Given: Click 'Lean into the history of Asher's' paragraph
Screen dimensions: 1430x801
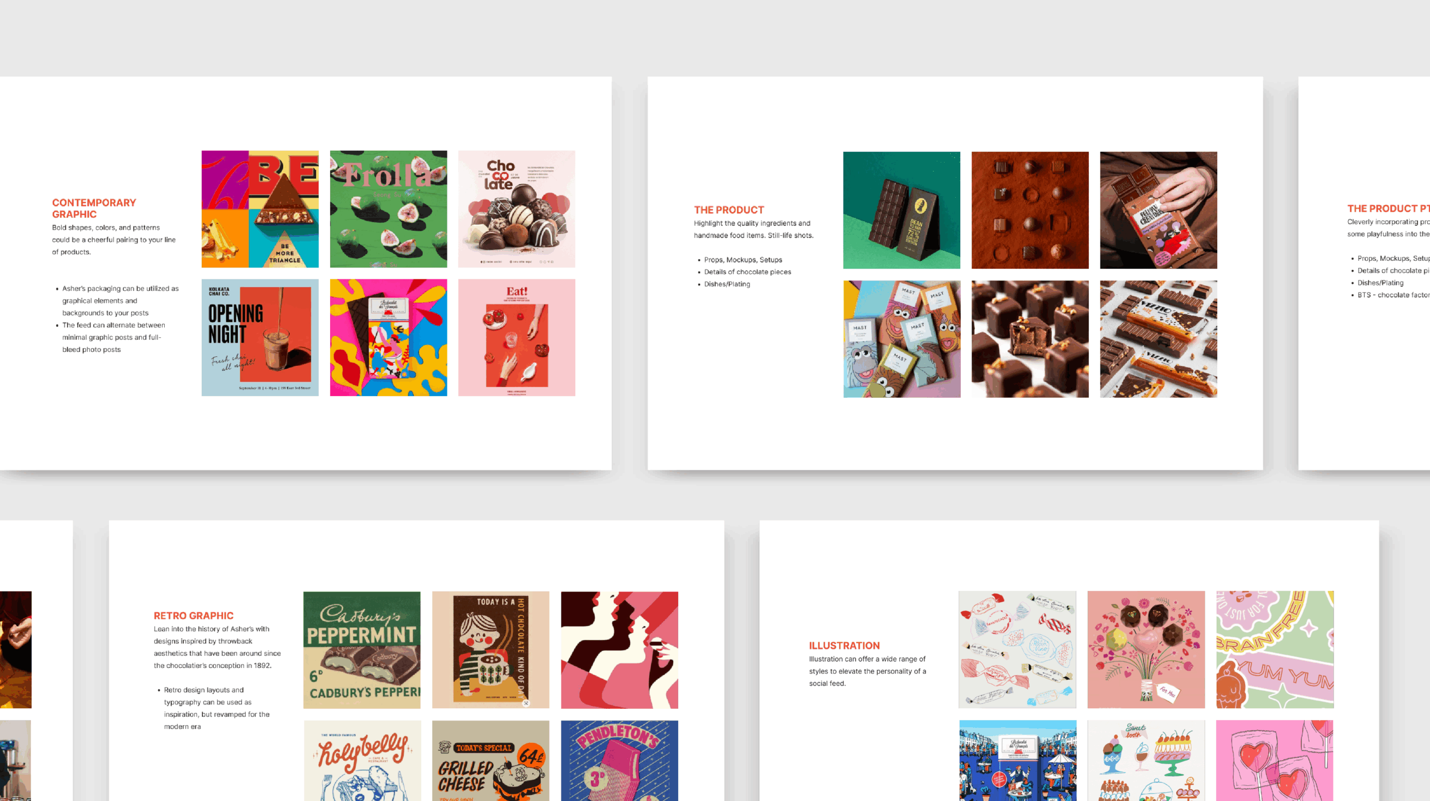Looking at the screenshot, I should click(x=217, y=647).
